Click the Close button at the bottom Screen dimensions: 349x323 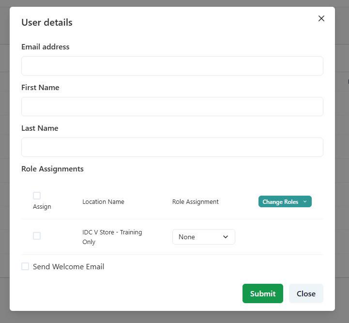(x=306, y=293)
